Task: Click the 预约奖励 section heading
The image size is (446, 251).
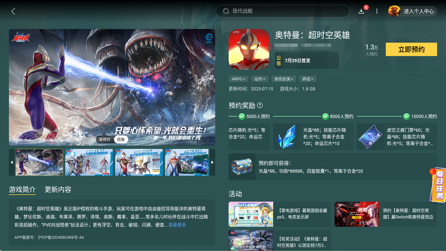Action: [242, 105]
